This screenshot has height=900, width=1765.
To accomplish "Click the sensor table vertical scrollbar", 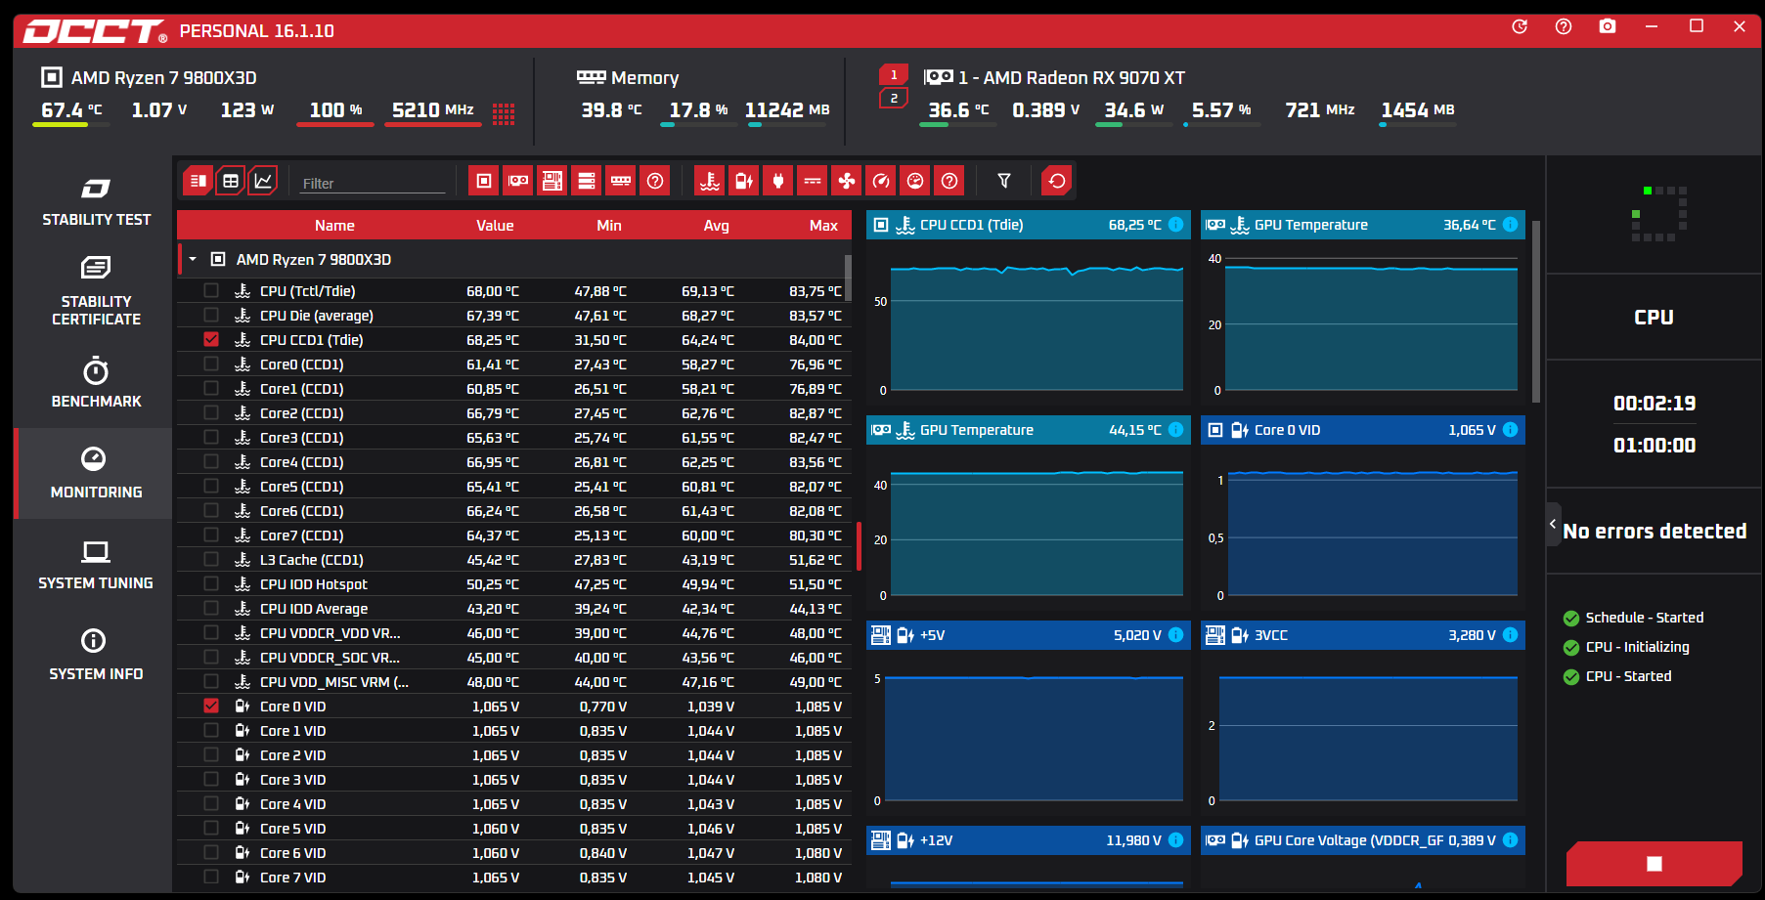I will [848, 279].
